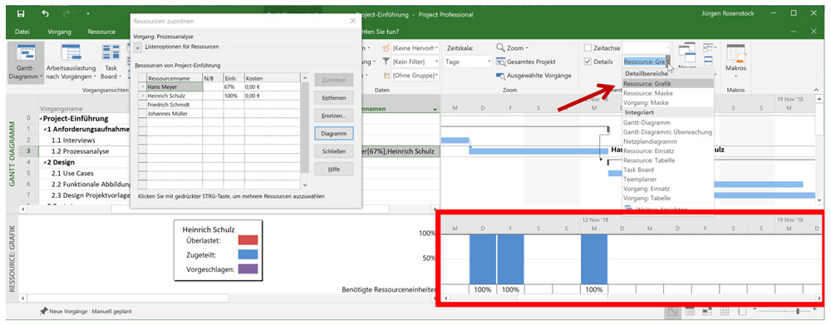Click the Schließen button

(x=334, y=151)
